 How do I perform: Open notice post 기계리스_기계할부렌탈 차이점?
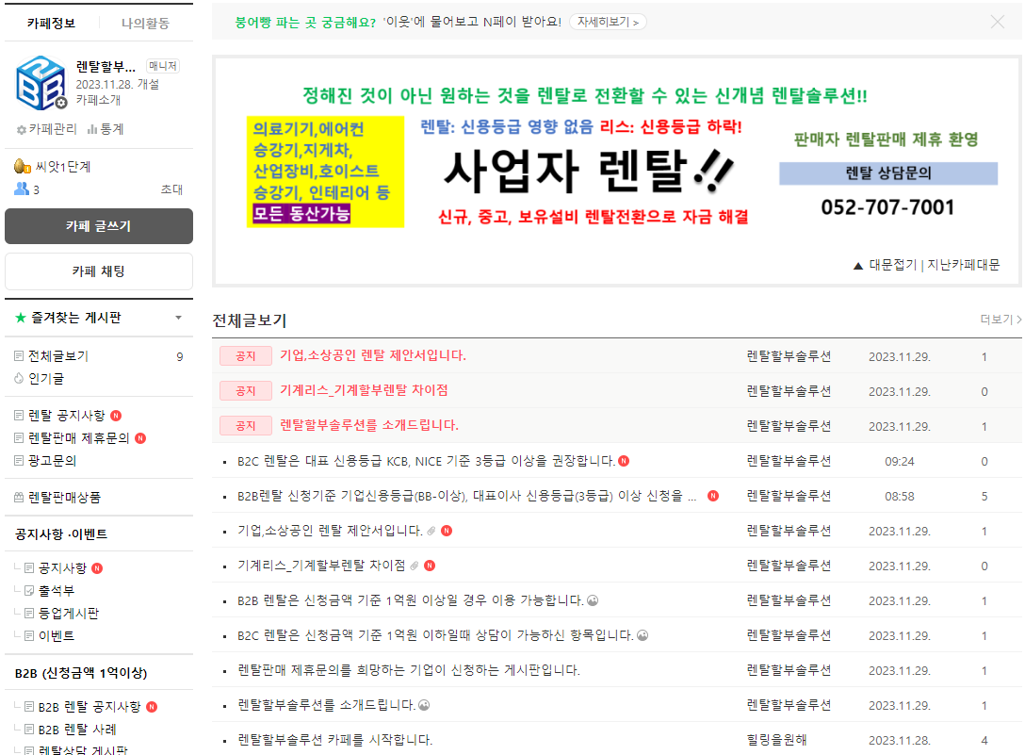coord(364,390)
